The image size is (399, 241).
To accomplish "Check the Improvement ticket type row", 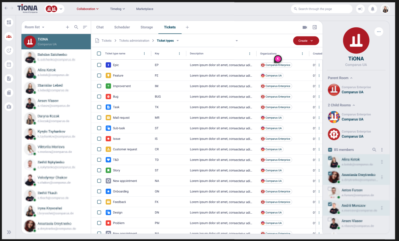I will click(x=99, y=86).
